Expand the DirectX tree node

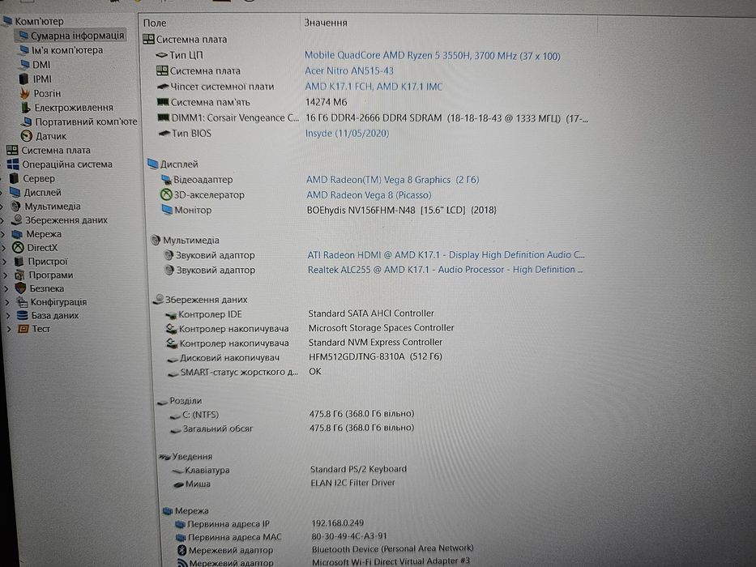[x=5, y=248]
